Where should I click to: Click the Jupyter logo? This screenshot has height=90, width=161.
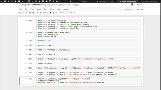click(24, 5)
